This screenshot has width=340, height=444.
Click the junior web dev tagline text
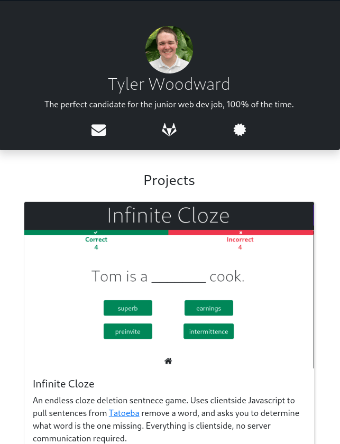point(169,105)
